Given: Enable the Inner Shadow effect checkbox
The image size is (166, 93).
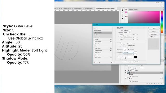Looking at the screenshot, I should (94, 42).
